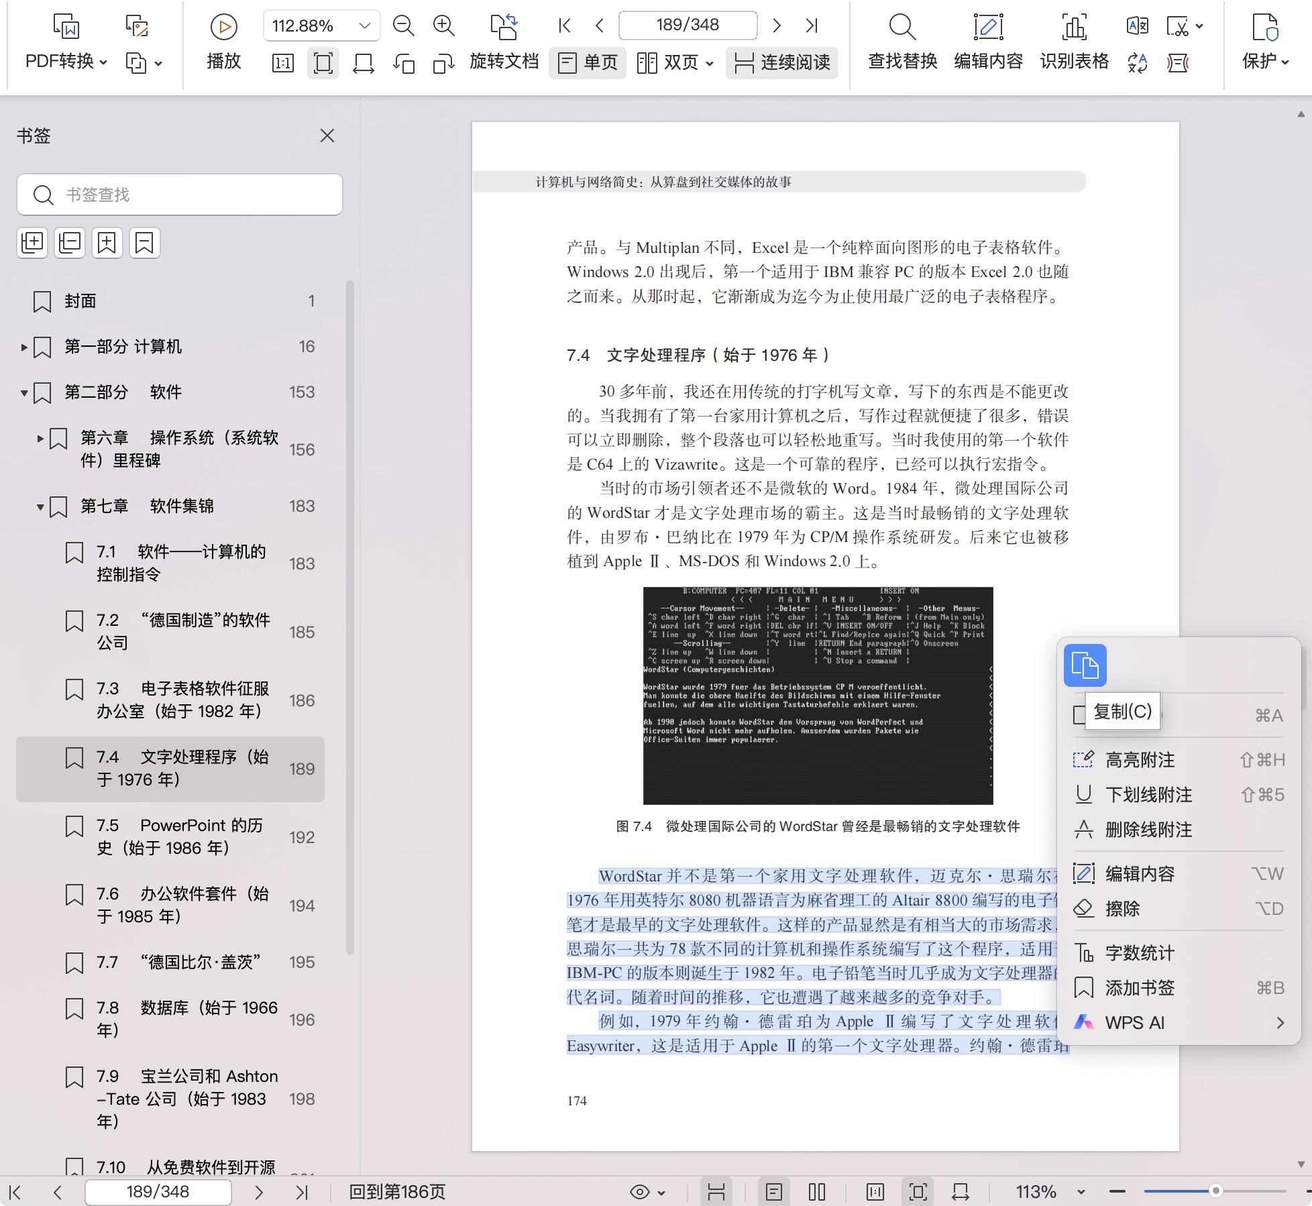Add a bookmark with plus icon
Viewport: 1312px width, 1206px height.
(x=107, y=242)
